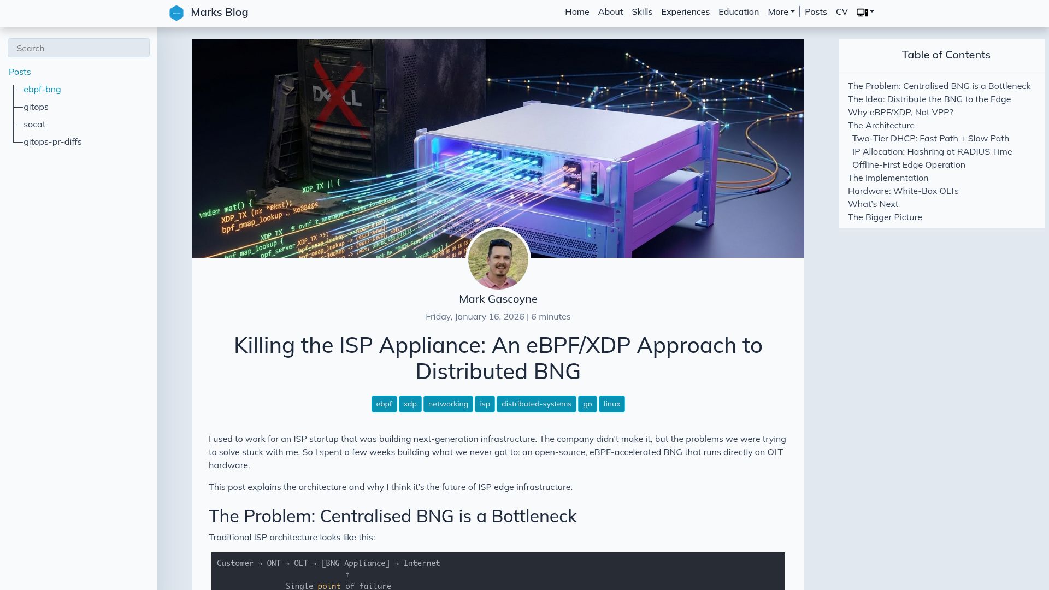Click the hero banner image of OLT hardware
The height and width of the screenshot is (590, 1049).
pos(498,149)
